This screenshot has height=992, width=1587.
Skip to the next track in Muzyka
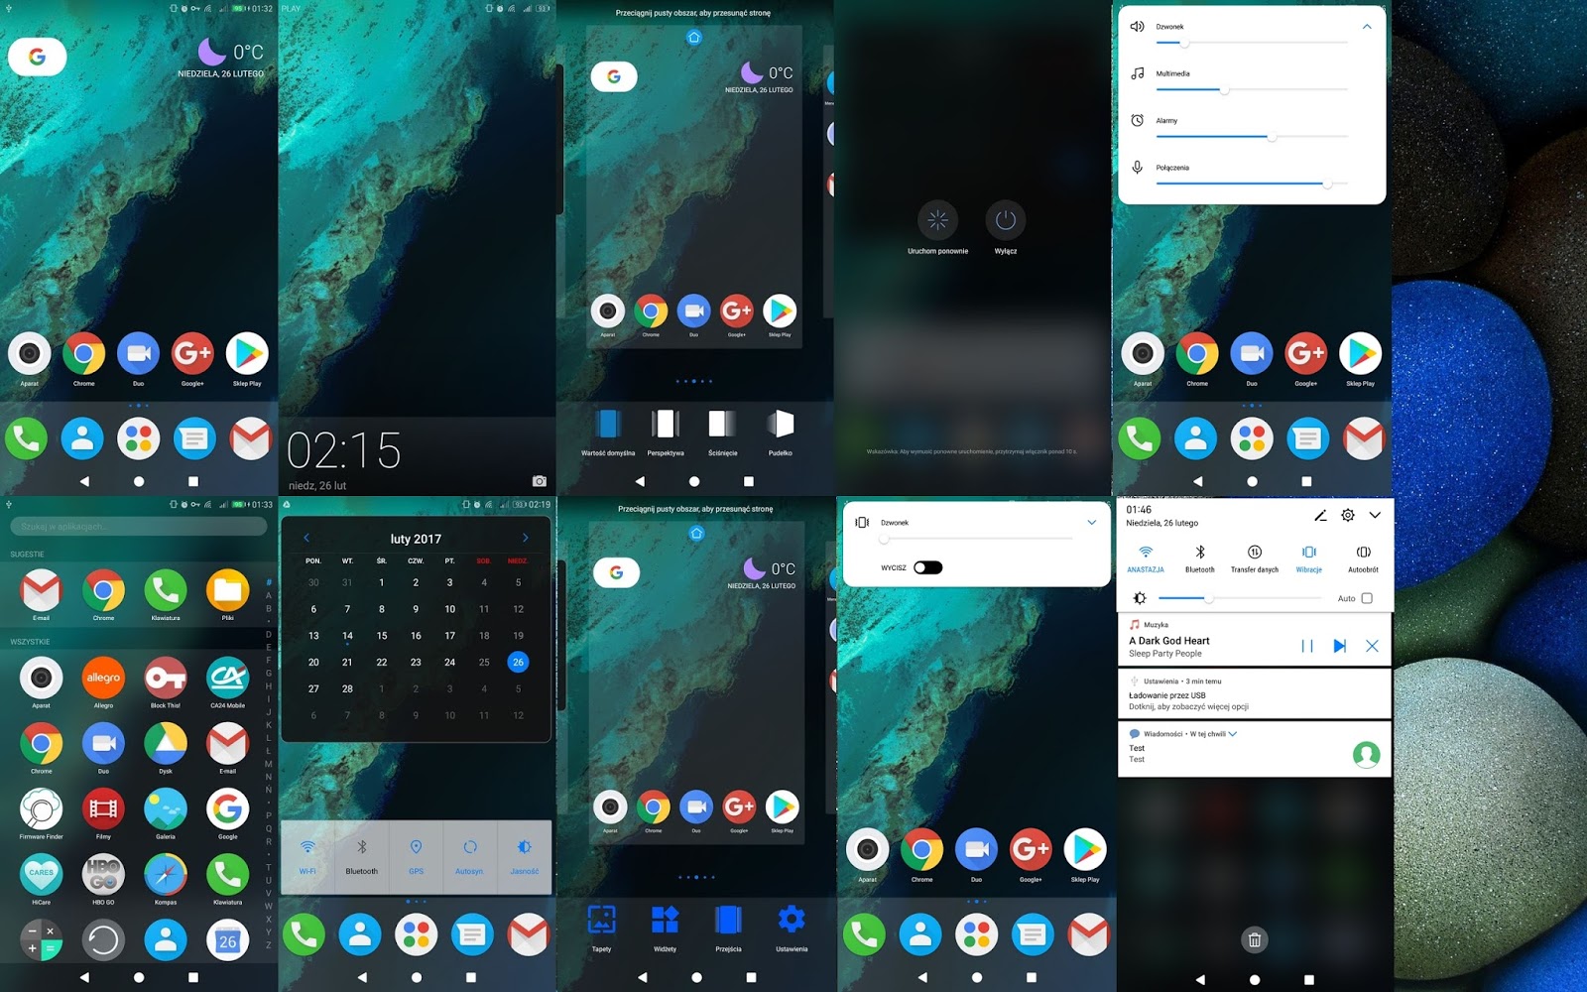pos(1339,646)
